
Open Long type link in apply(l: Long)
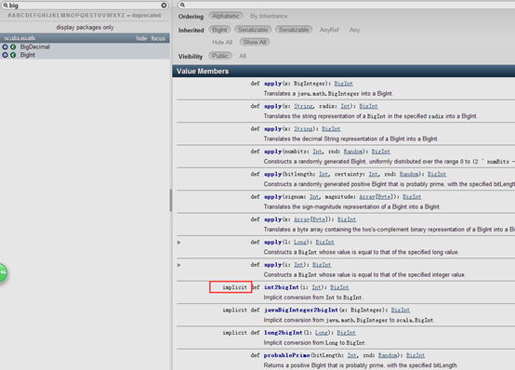coord(300,243)
